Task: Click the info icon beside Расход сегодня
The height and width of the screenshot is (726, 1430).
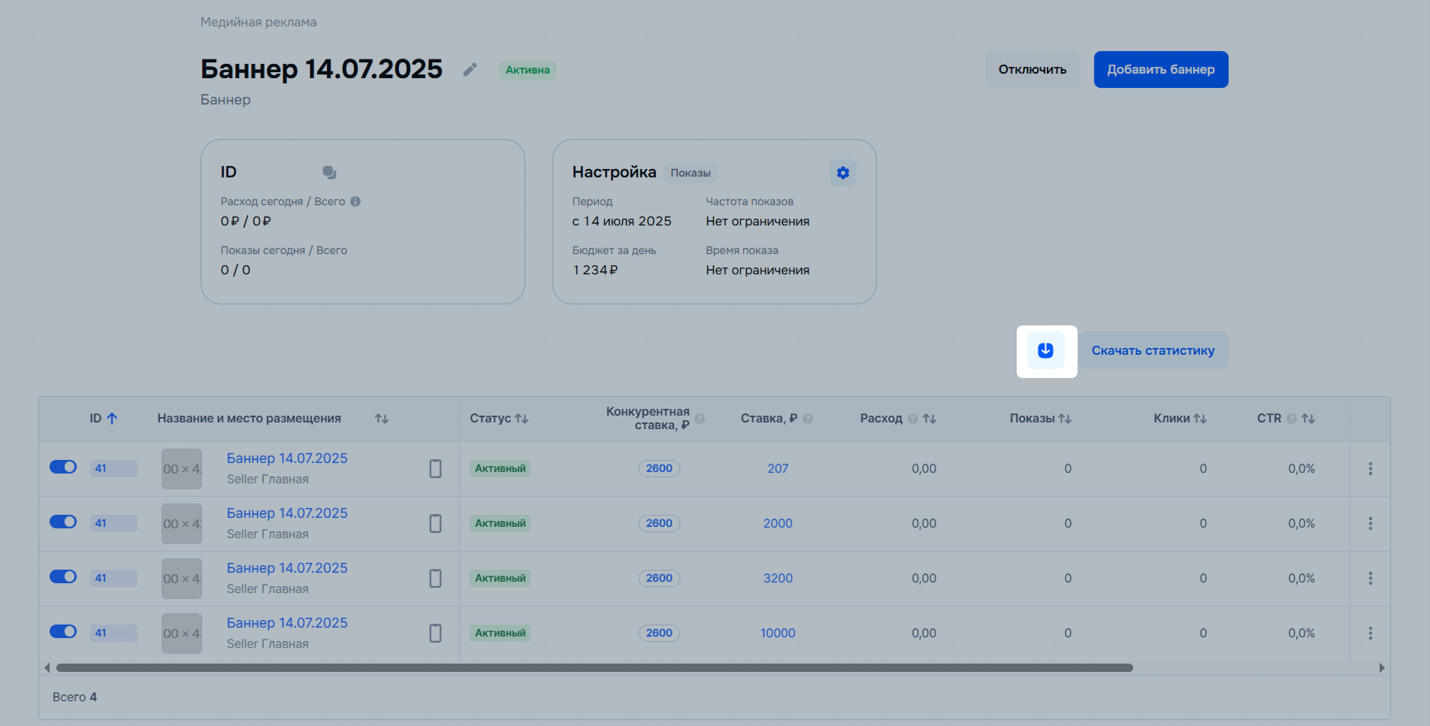Action: pos(355,201)
